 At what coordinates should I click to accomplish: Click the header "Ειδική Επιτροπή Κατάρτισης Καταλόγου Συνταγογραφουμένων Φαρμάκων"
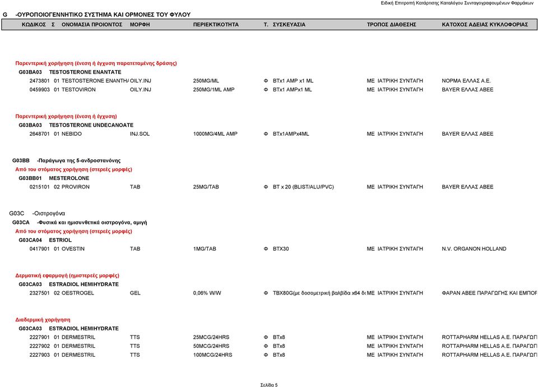[457, 3]
